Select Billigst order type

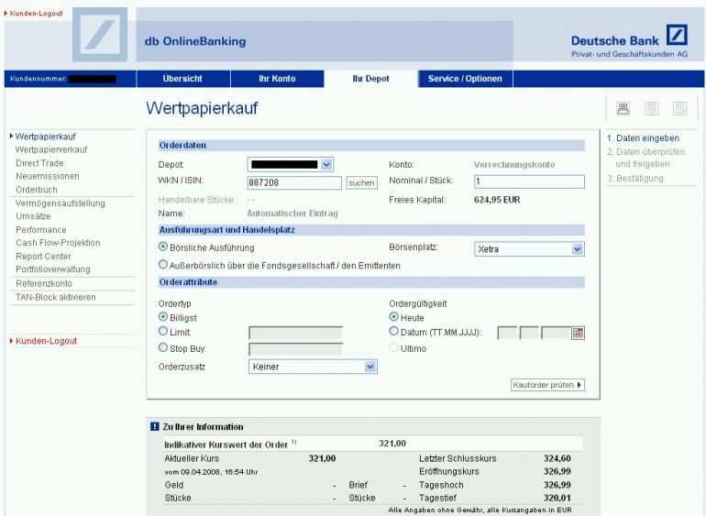[x=163, y=316]
